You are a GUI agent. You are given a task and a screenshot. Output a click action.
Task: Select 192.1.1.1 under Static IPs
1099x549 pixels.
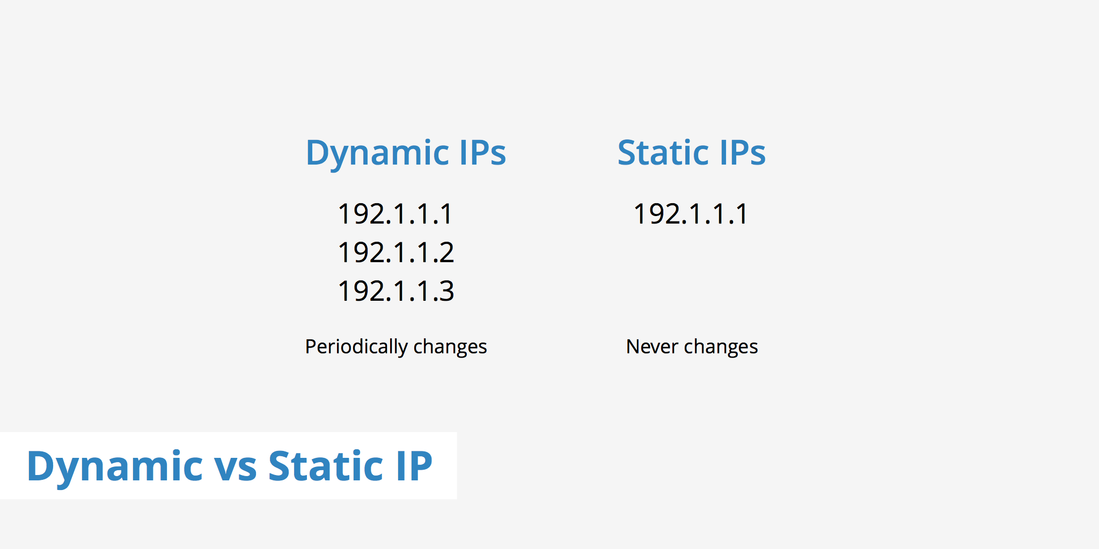691,214
